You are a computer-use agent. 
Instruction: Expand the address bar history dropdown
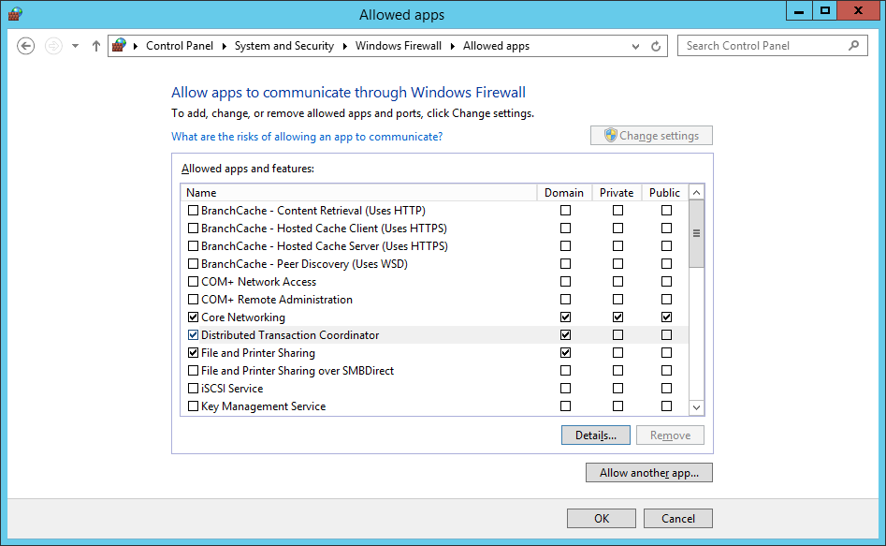point(636,46)
